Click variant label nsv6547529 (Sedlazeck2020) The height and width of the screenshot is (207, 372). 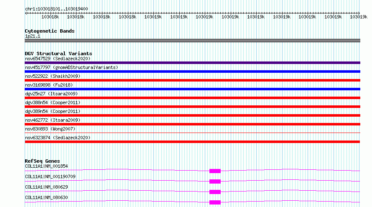pos(58,59)
